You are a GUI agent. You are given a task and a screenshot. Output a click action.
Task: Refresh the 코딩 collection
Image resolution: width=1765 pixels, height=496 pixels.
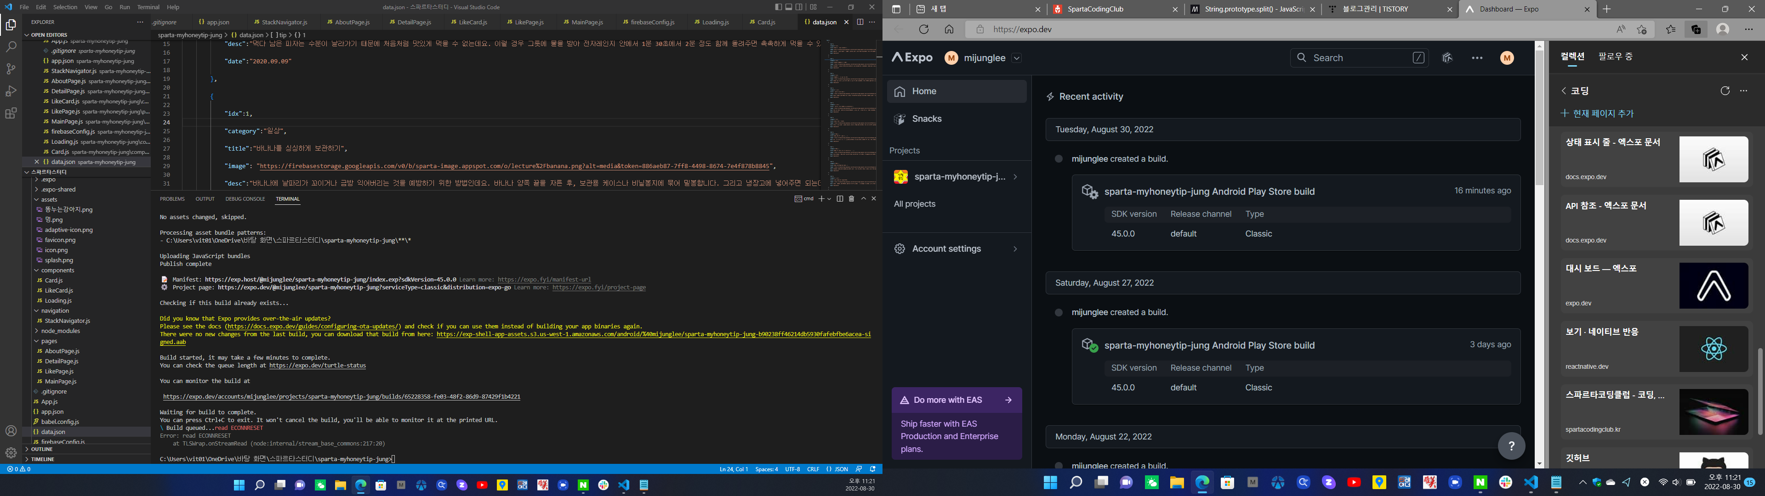(x=1725, y=90)
